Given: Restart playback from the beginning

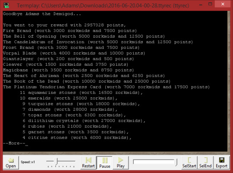Looking at the screenshot, I should pyautogui.click(x=88, y=163).
